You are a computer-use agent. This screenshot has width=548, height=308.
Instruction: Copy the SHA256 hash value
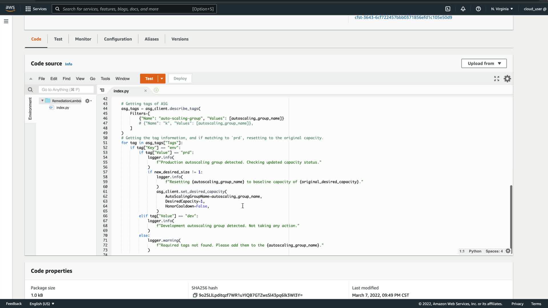point(195,295)
